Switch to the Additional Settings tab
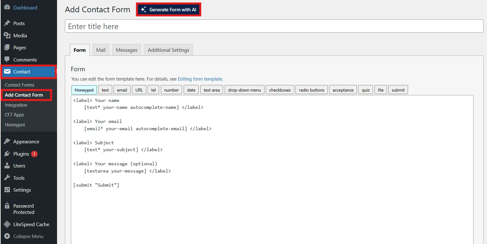Viewport: 487px width, 244px height. point(168,50)
